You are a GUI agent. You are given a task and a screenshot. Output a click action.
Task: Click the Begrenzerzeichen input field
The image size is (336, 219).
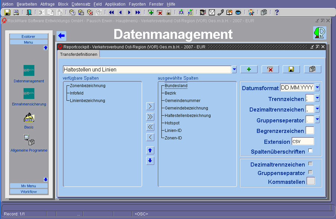[310, 130]
